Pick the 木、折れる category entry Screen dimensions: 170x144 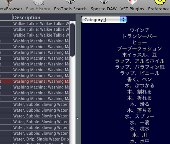tap(140, 98)
